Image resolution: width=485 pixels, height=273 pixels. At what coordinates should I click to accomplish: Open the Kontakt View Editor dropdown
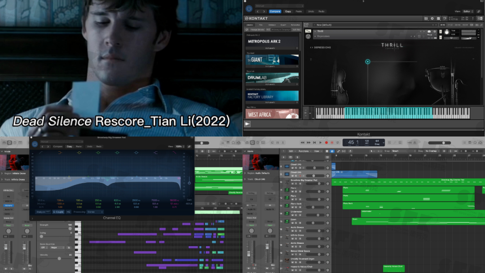point(468,11)
